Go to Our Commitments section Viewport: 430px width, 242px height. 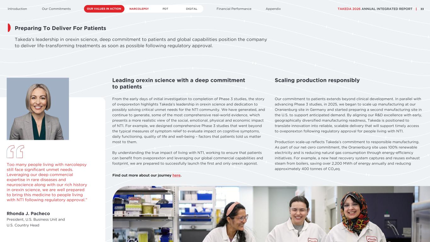(56, 9)
